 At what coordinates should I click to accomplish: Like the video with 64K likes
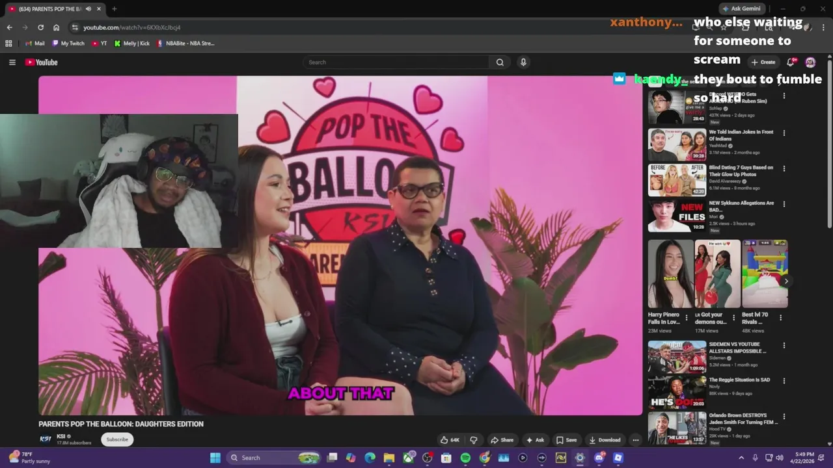(x=450, y=440)
